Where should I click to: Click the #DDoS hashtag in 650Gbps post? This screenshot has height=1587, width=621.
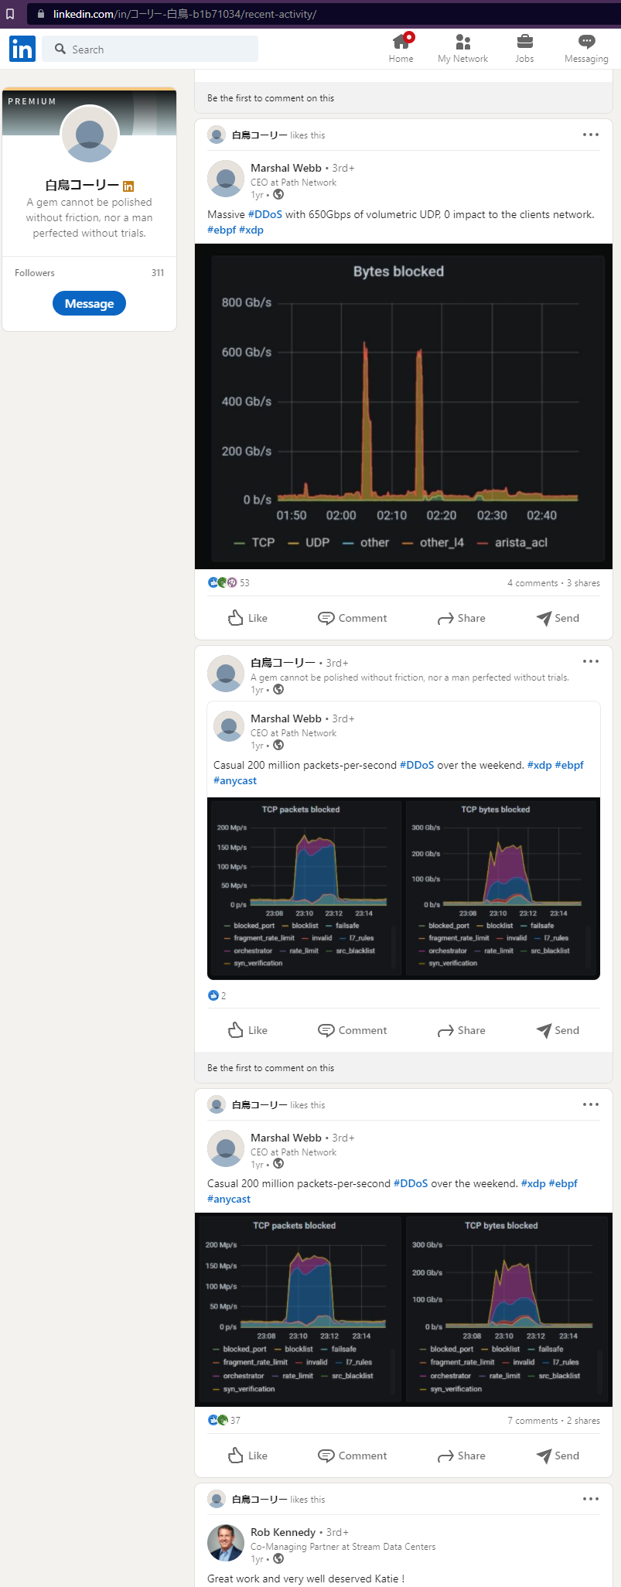(x=264, y=214)
